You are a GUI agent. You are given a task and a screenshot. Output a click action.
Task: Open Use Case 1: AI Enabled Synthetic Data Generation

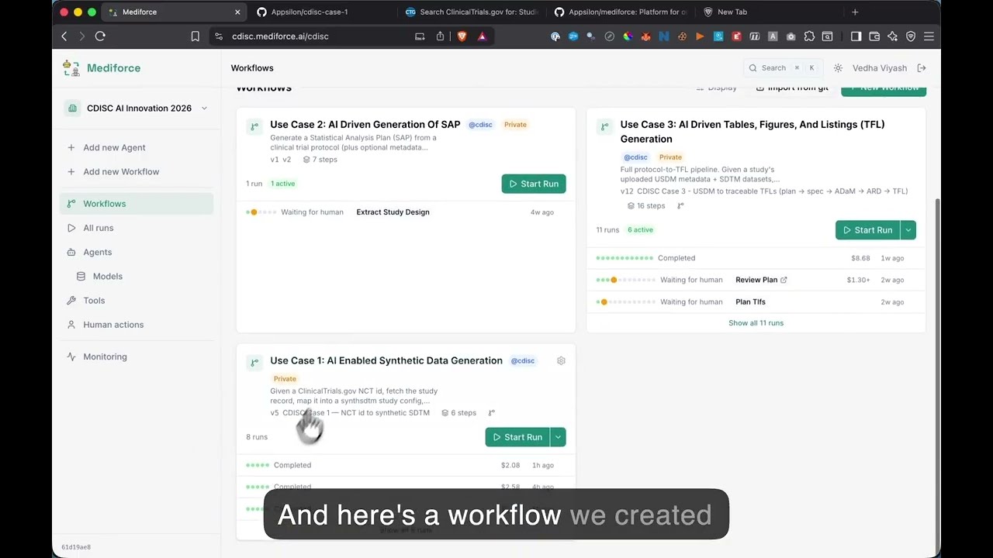pos(386,360)
